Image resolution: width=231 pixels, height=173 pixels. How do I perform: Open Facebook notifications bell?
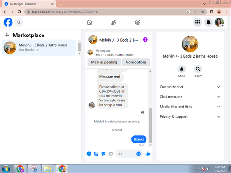(x=208, y=23)
